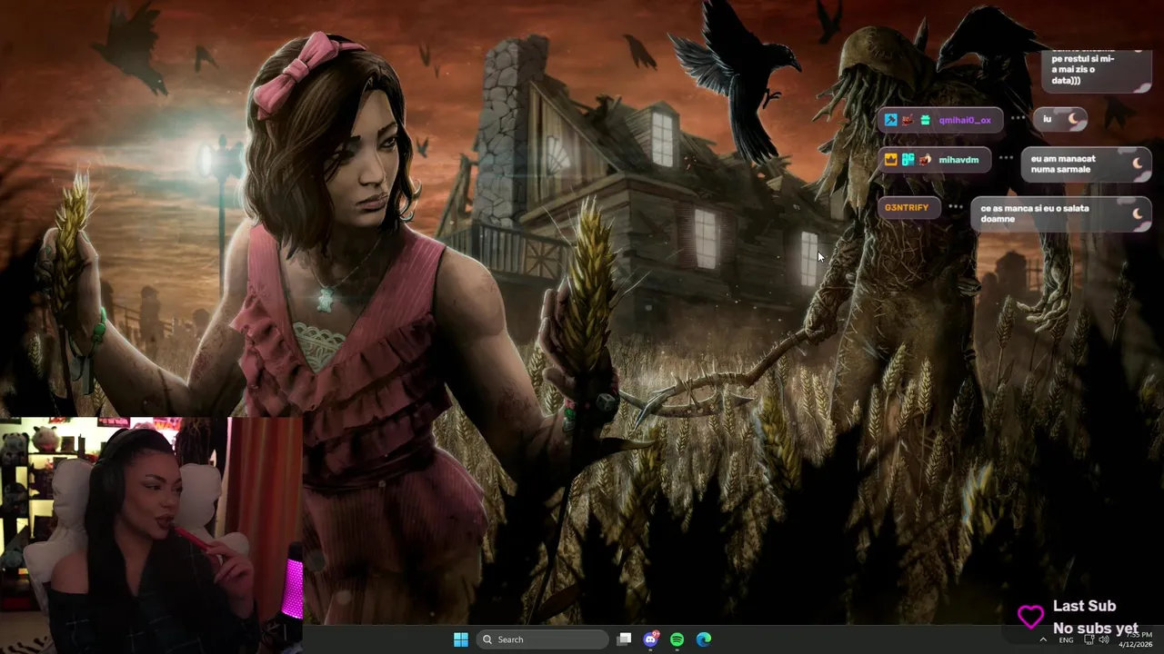
Task: Click the username qmihai0_ox
Action: [x=965, y=120]
